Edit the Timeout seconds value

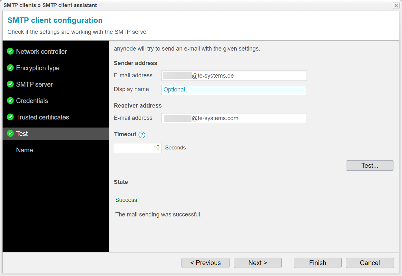click(x=138, y=148)
